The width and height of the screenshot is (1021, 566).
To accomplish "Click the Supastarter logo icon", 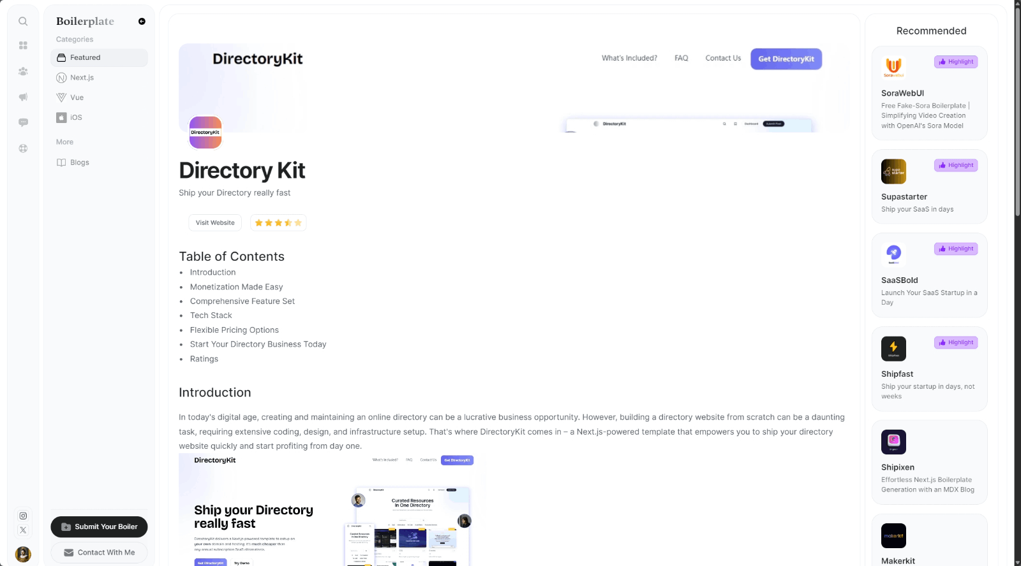I will (893, 171).
